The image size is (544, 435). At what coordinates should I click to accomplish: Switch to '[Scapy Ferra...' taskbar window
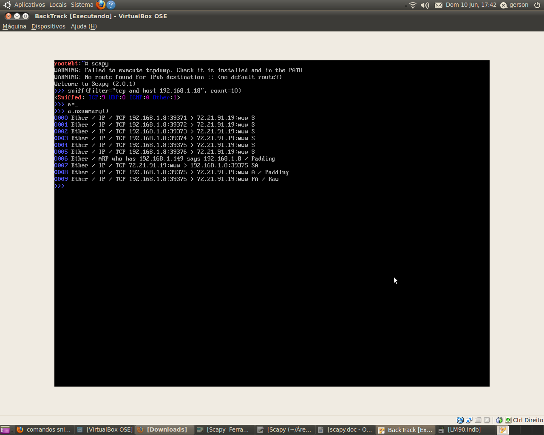pyautogui.click(x=225, y=430)
